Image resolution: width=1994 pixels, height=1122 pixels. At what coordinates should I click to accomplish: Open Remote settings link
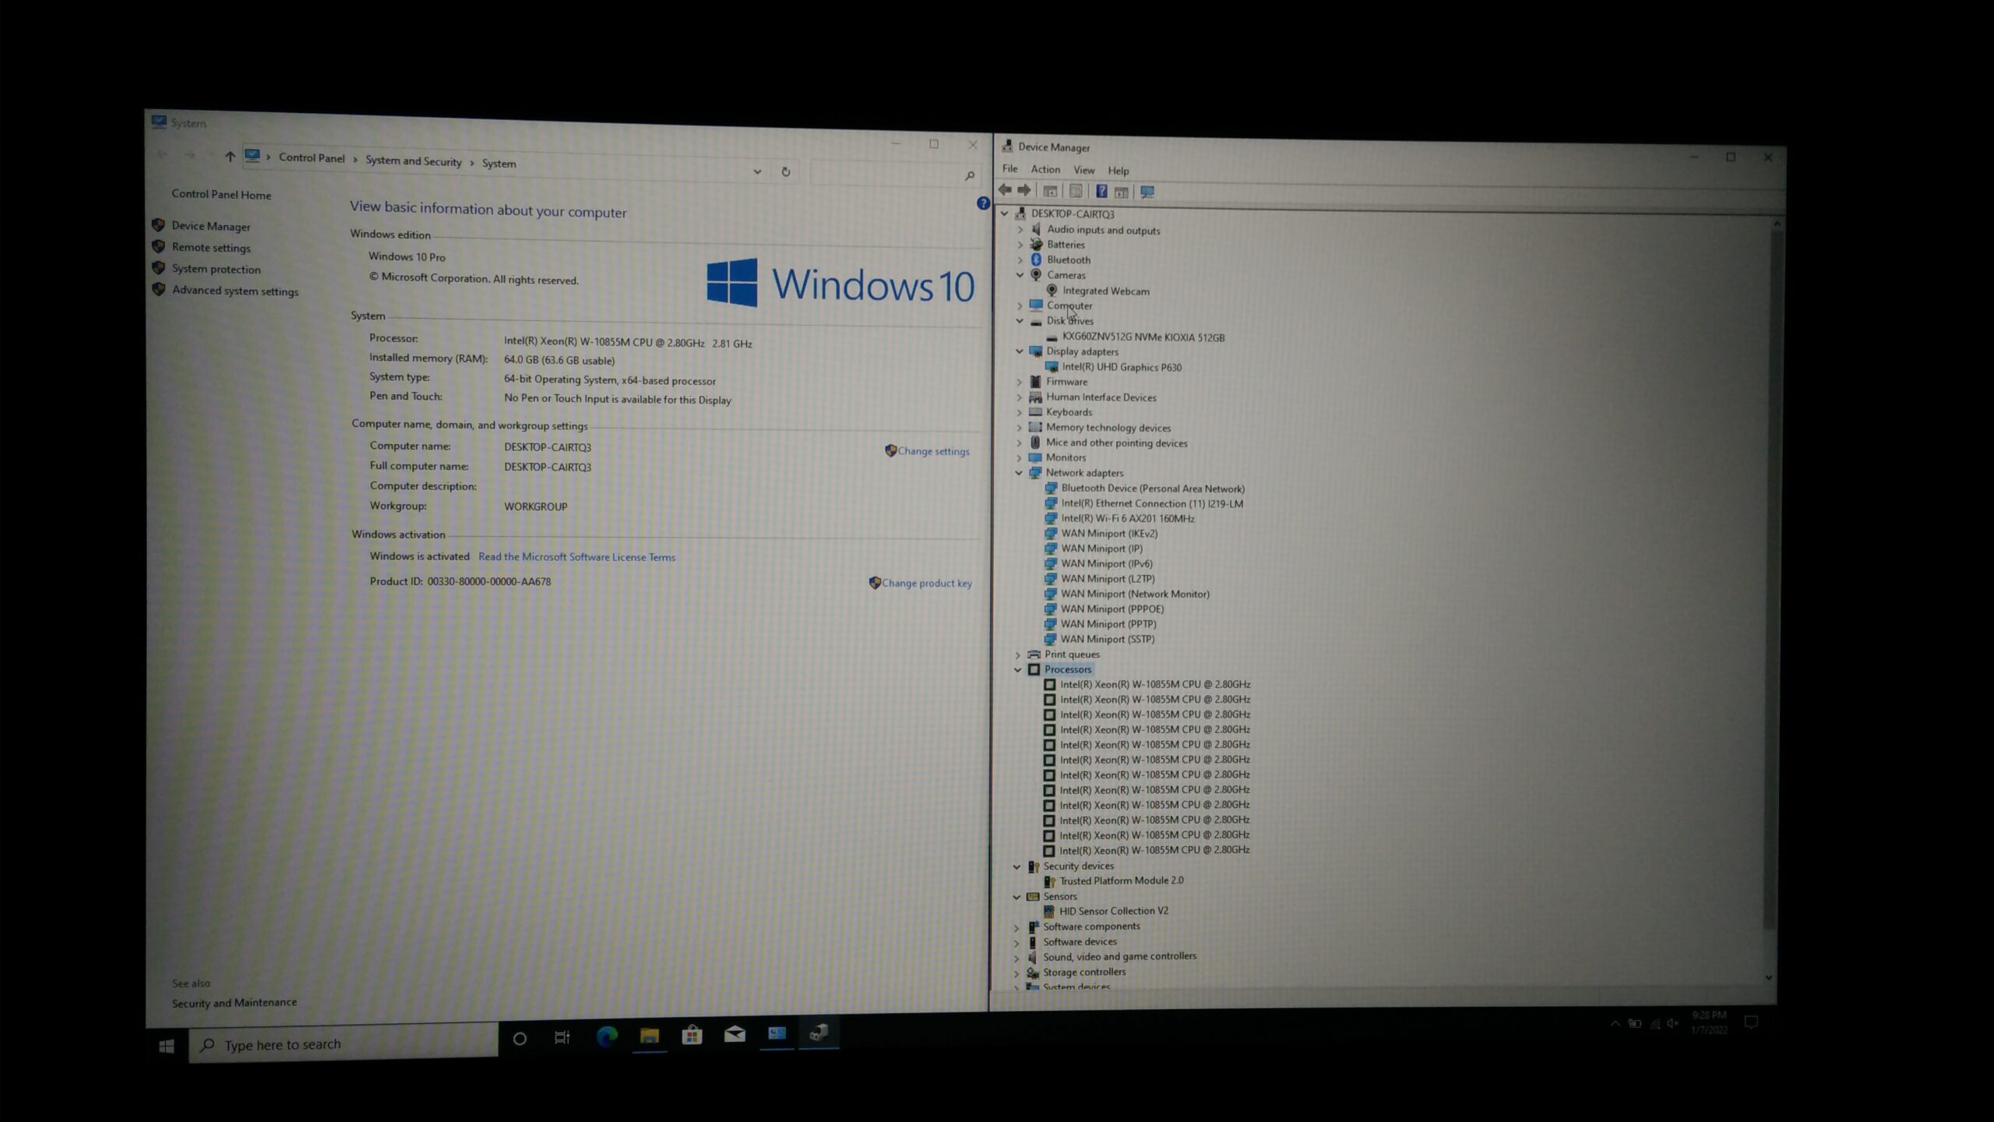tap(211, 247)
